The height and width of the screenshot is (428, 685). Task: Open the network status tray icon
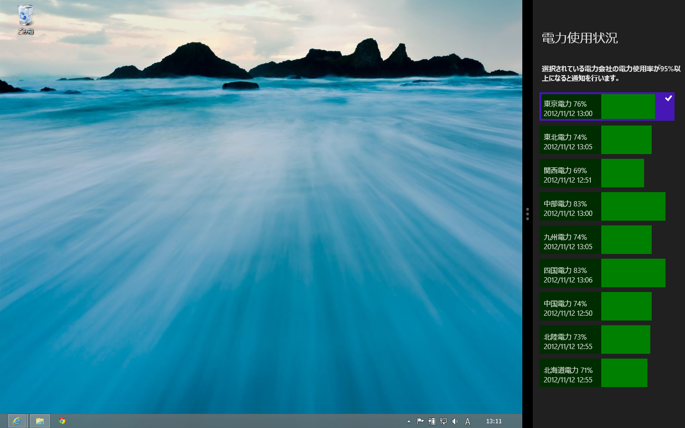(x=443, y=421)
